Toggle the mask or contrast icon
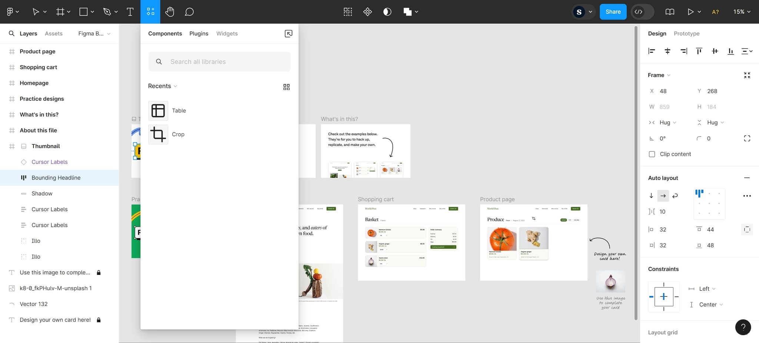Viewport: 759px width, 343px height. point(387,12)
